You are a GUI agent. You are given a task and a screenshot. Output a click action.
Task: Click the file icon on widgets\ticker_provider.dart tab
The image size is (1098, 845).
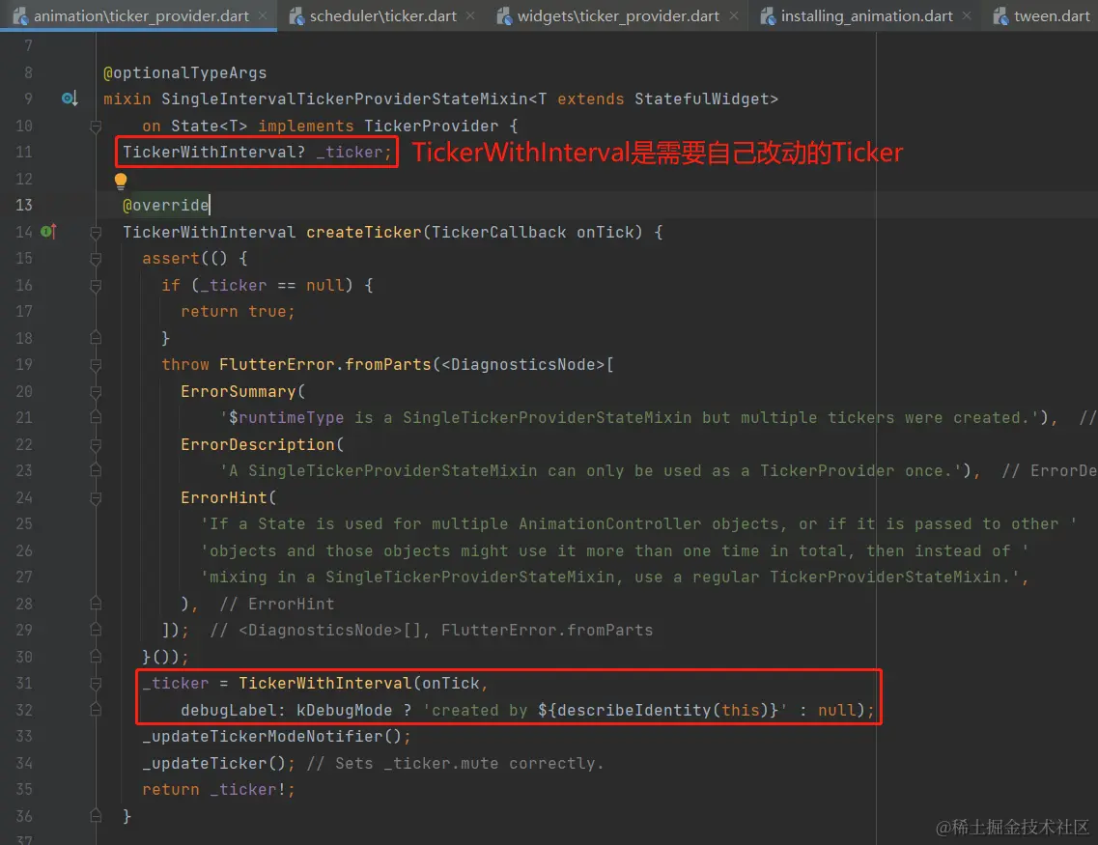tap(504, 15)
